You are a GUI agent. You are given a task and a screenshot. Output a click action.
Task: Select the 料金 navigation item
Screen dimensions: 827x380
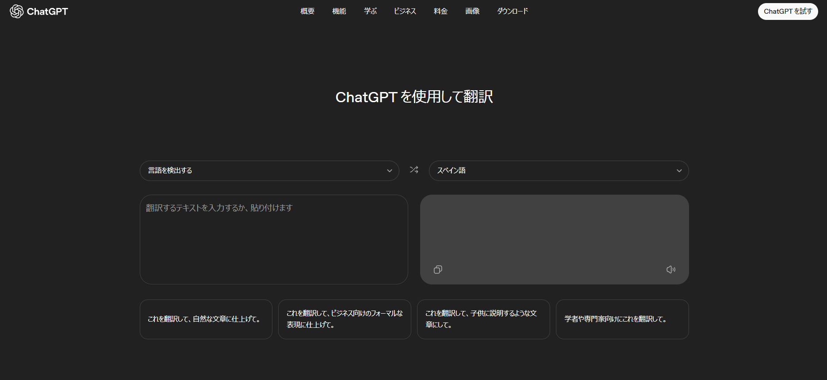click(x=440, y=11)
